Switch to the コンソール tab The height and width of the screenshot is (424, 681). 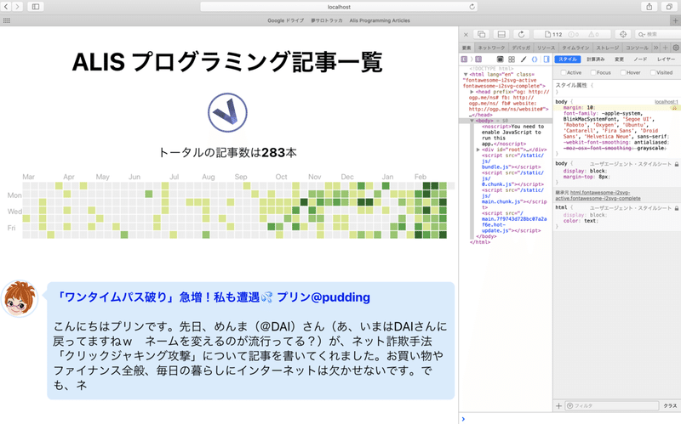tap(637, 48)
